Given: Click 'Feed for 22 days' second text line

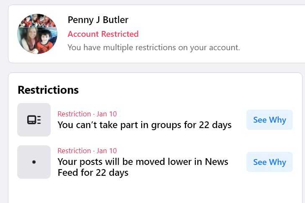Looking at the screenshot, I should (93, 173).
